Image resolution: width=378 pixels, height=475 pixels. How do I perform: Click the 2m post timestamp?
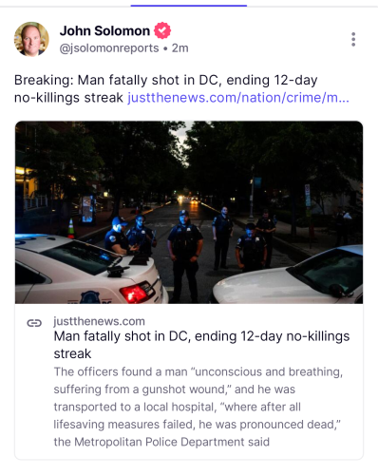point(180,48)
